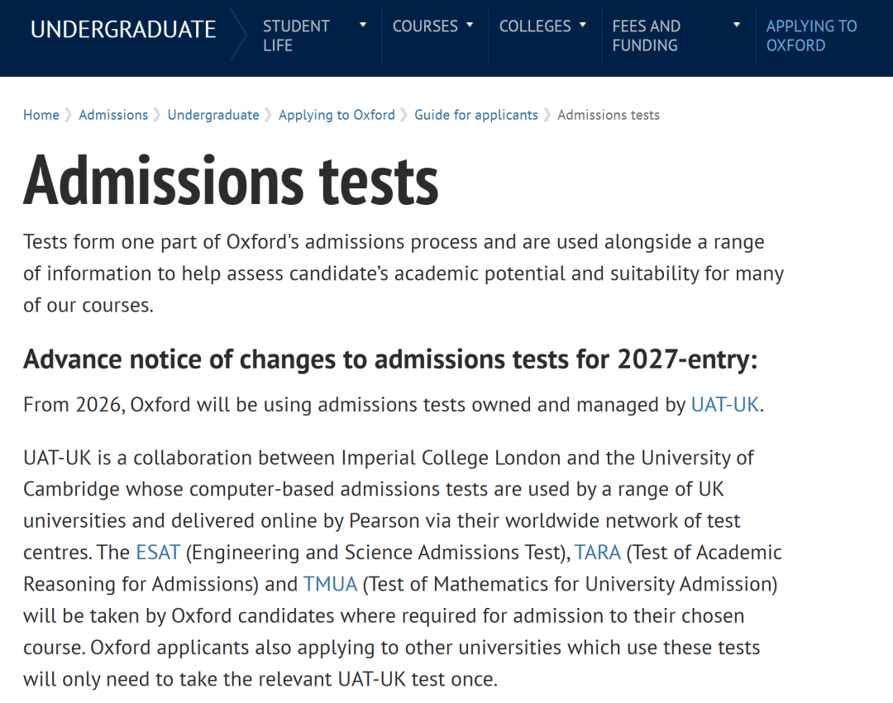Screen dimensions: 893x703
Task: Expand the Colleges dropdown arrow
Action: [x=582, y=26]
